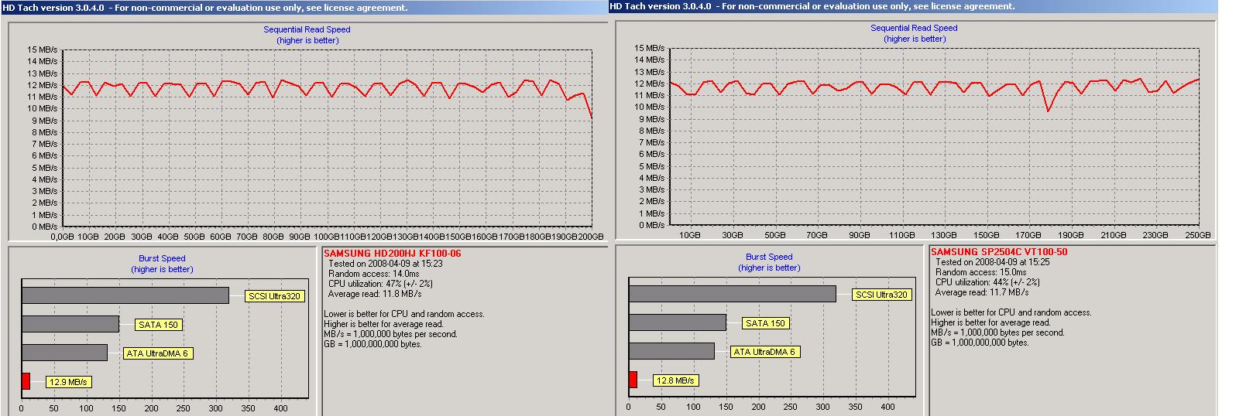Click the right gray SCSI Ultra320 bar
This screenshot has width=1253, height=416.
pyautogui.click(x=733, y=294)
